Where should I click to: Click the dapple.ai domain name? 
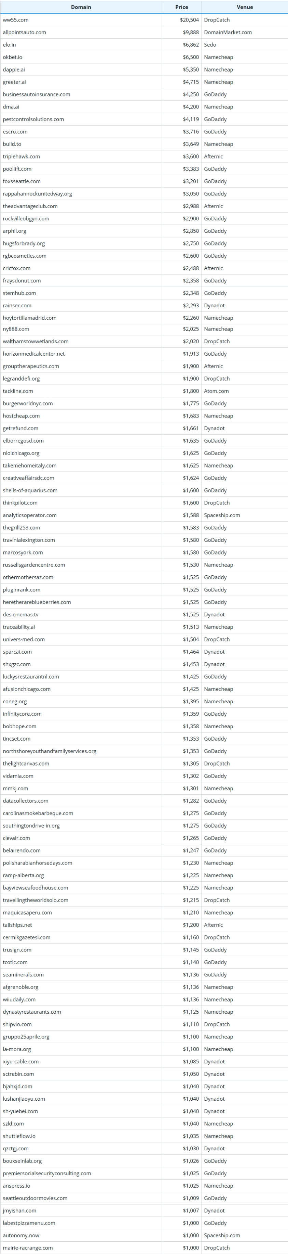14,69
